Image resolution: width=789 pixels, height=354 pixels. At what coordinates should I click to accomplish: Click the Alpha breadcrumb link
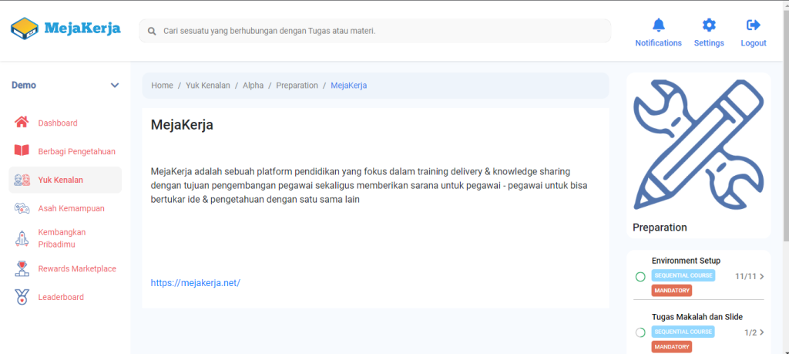[253, 85]
